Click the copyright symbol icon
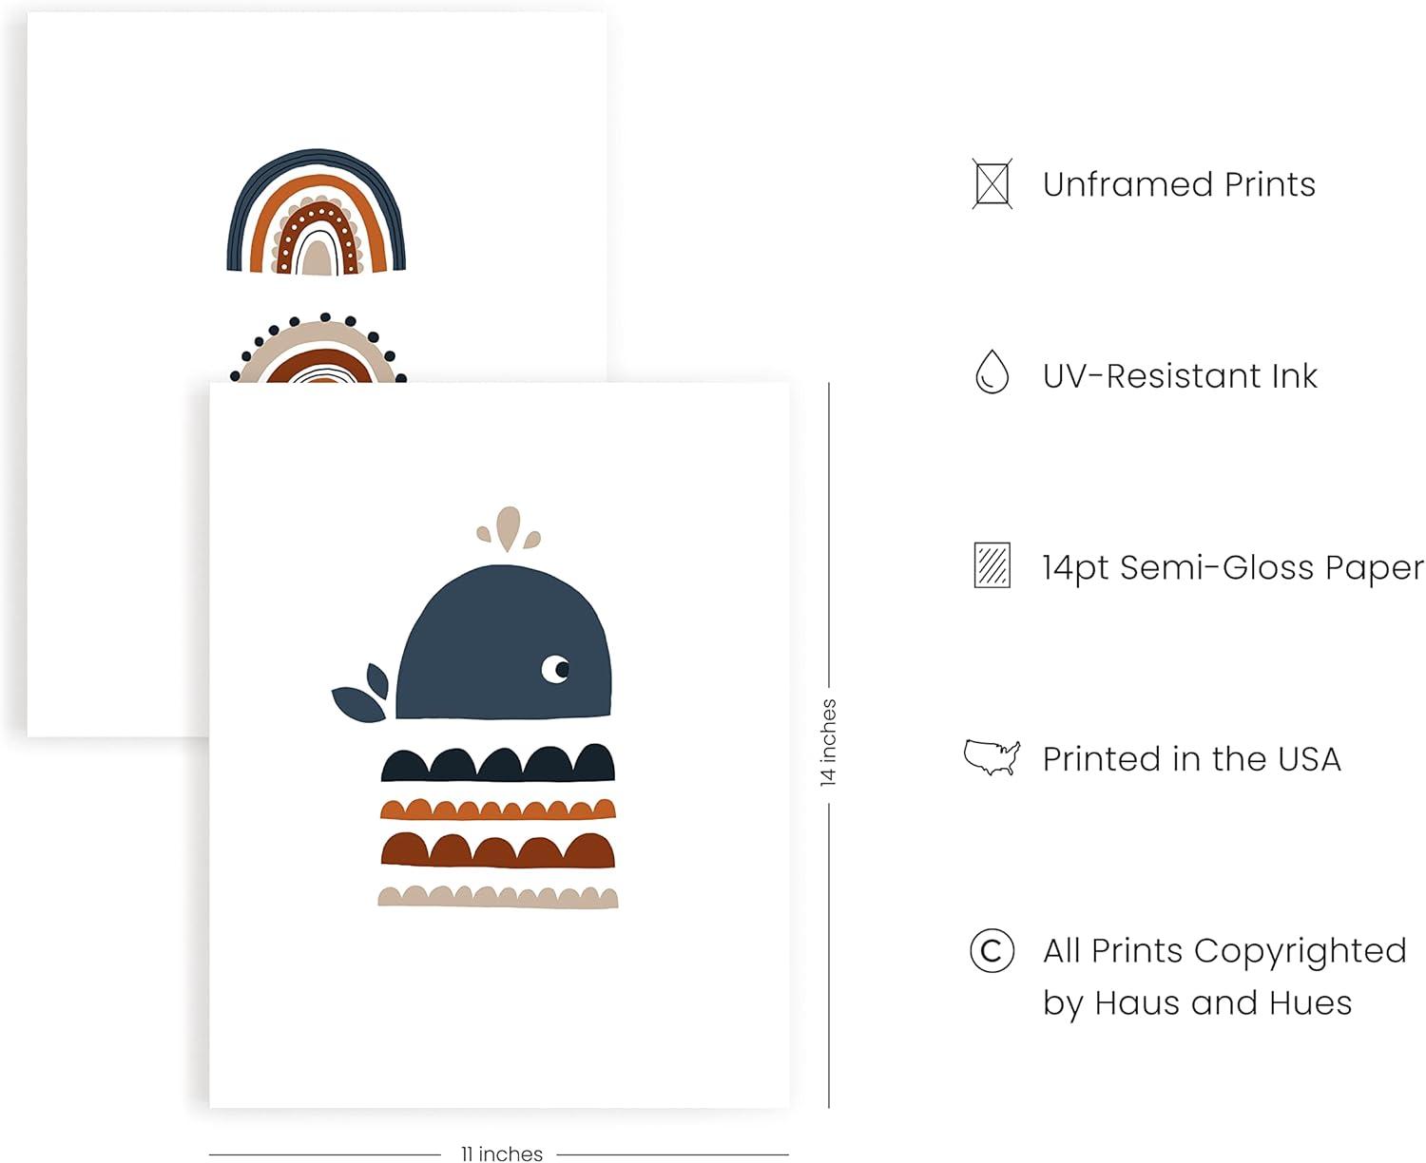Screen dimensions: 1426x1163 pos(992,950)
